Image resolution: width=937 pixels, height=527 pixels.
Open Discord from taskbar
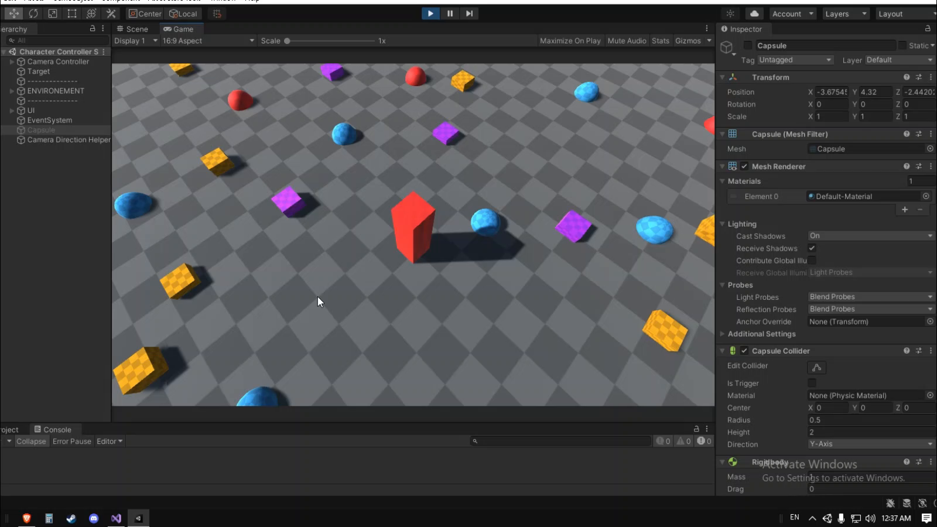coord(94,518)
